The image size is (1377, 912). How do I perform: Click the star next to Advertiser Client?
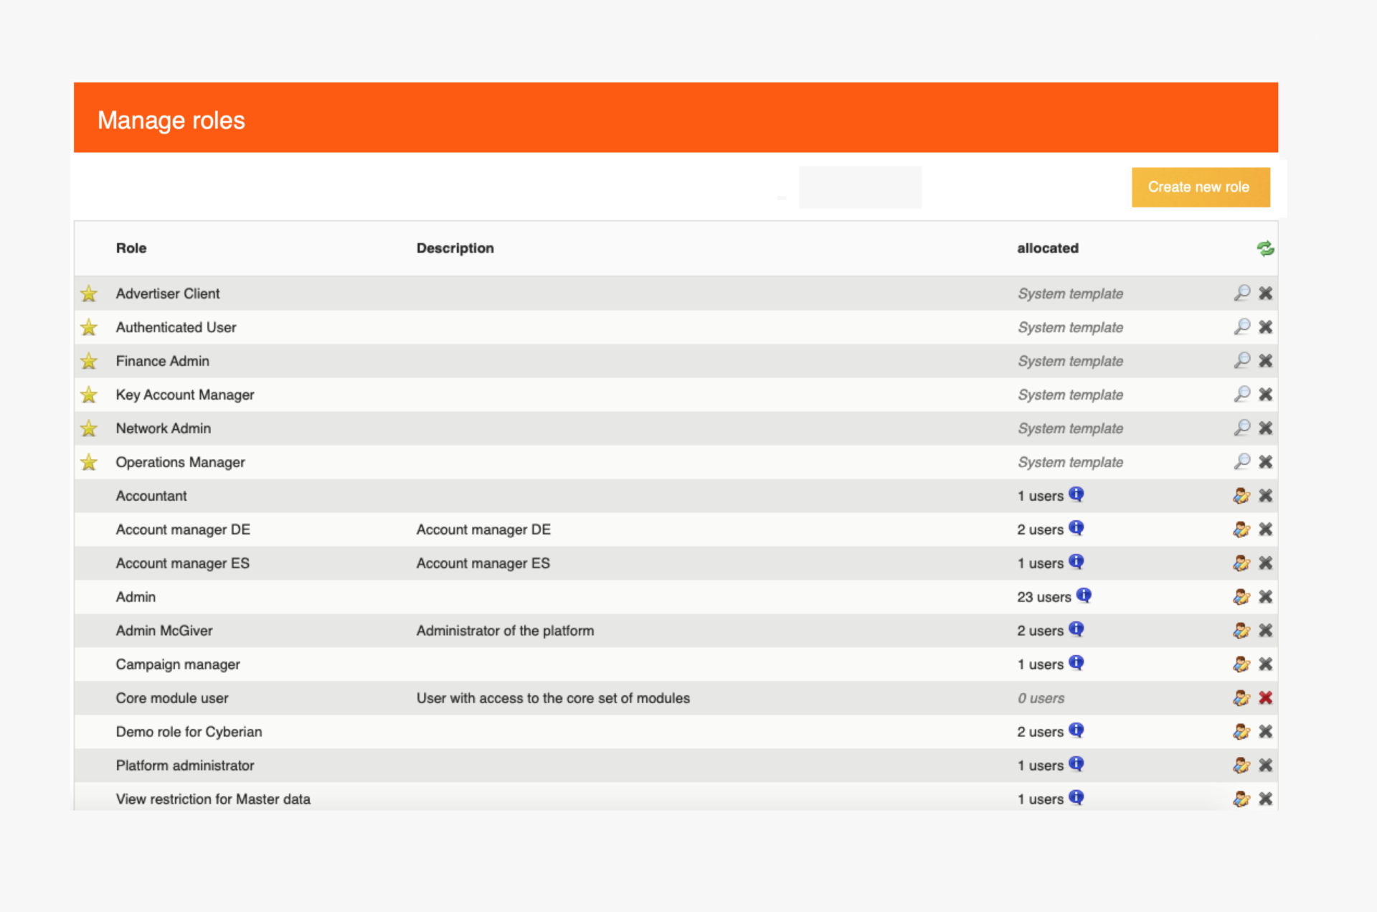(89, 293)
